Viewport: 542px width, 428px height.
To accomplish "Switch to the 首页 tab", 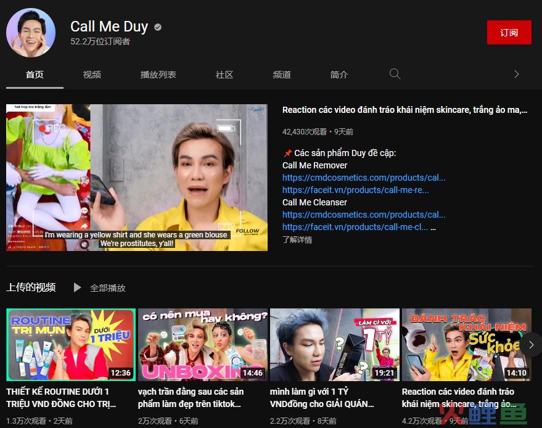I will pyautogui.click(x=35, y=75).
